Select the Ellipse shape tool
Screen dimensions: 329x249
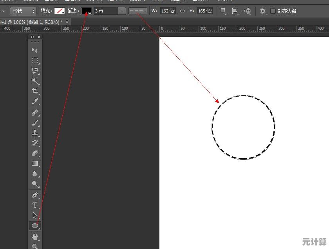[x=35, y=226]
